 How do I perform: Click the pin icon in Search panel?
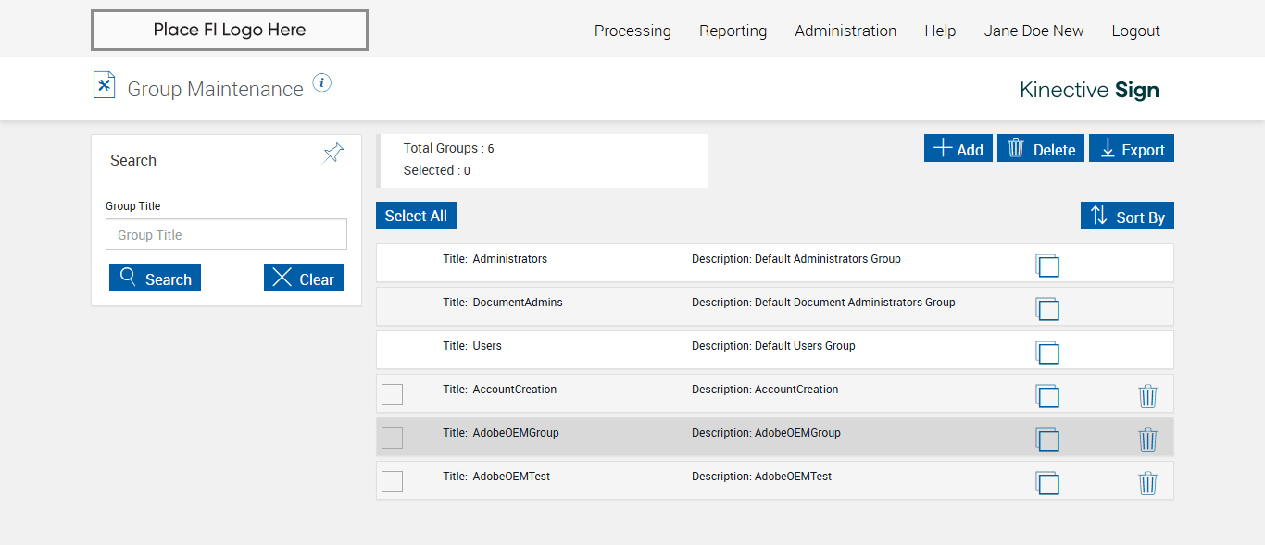coord(333,154)
